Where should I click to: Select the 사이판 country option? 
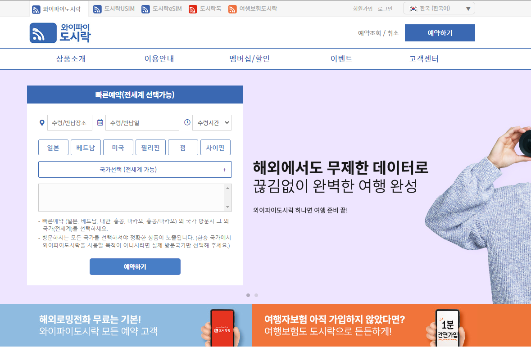click(x=215, y=147)
